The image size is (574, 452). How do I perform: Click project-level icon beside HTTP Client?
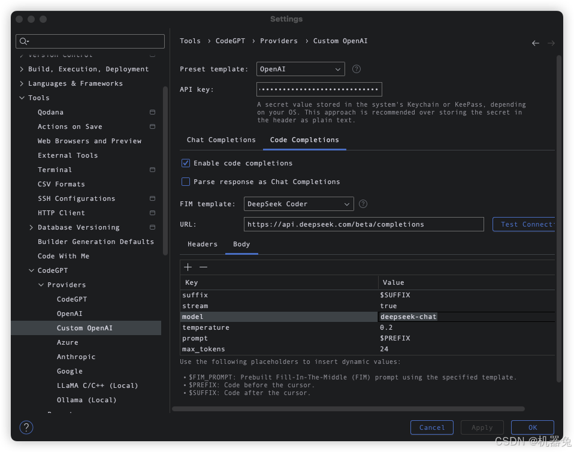coord(152,213)
